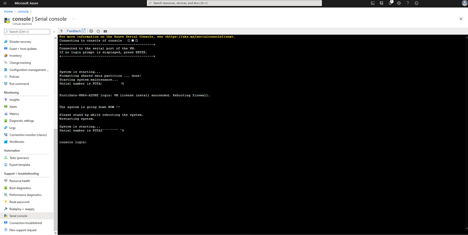The image size is (468, 235).
Task: Click the Support + troubleshooting header
Action: [x=21, y=174]
